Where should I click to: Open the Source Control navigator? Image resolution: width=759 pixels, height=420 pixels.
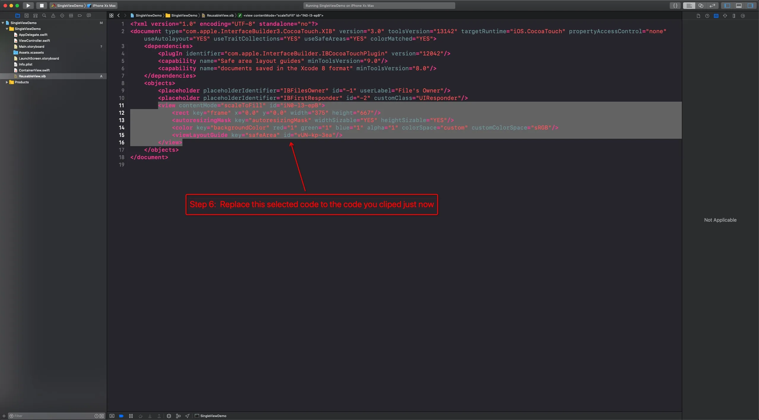(x=26, y=15)
